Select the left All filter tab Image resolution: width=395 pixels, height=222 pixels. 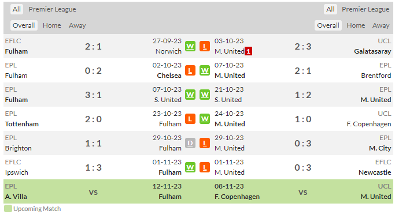[17, 9]
